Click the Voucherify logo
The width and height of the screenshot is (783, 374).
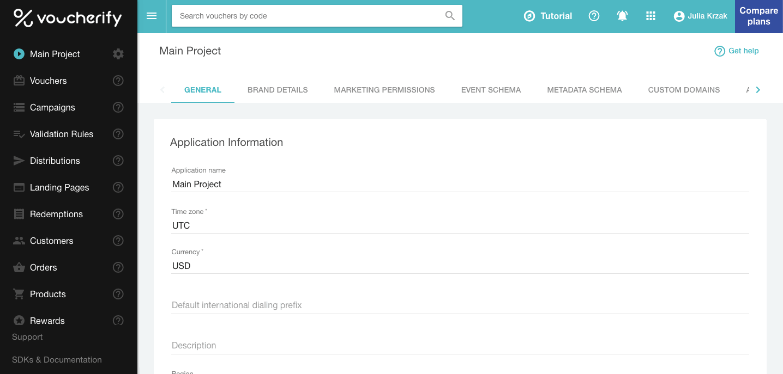click(x=68, y=18)
